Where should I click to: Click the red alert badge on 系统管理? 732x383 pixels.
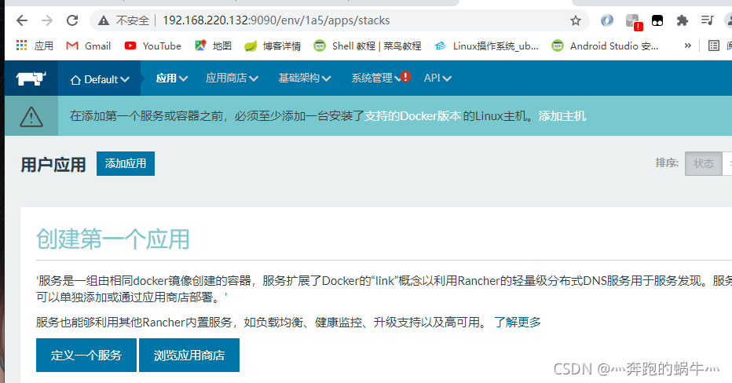tap(406, 76)
